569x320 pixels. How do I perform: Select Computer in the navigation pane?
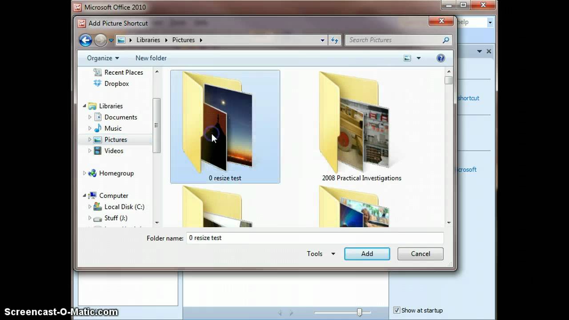pyautogui.click(x=114, y=196)
